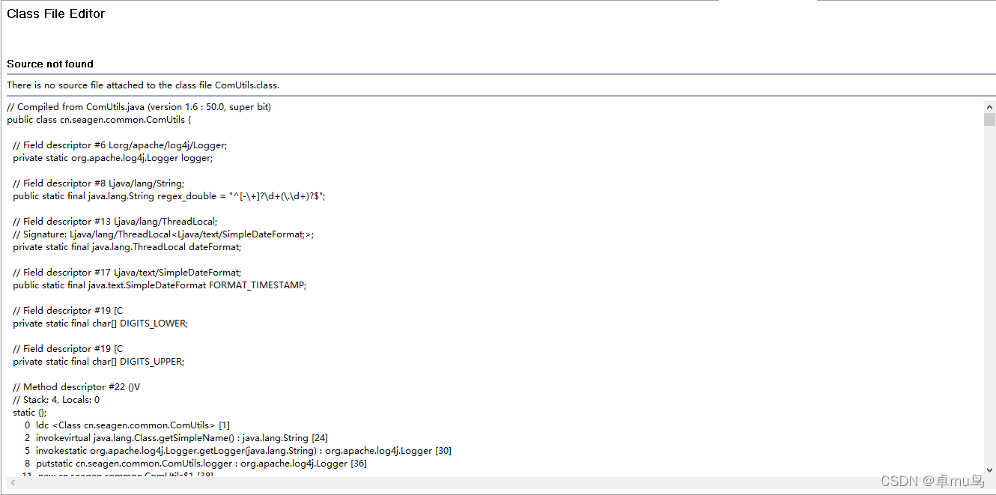The width and height of the screenshot is (996, 495).
Task: Click the 'invokestatic org.apache.log4j.Logger.getLogger' line
Action: (x=237, y=451)
